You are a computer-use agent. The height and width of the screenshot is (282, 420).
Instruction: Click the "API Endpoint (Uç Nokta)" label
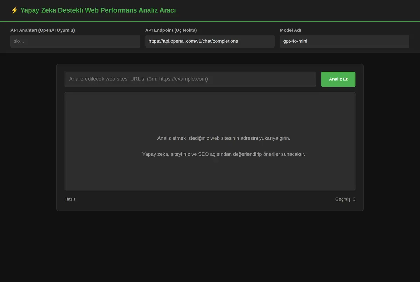pyautogui.click(x=171, y=30)
